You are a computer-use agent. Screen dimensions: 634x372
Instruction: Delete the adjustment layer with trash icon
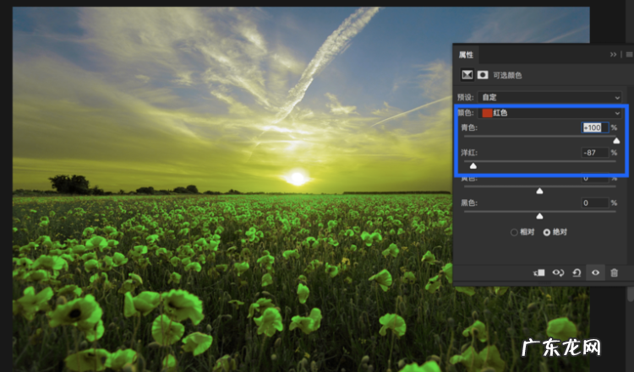(615, 272)
